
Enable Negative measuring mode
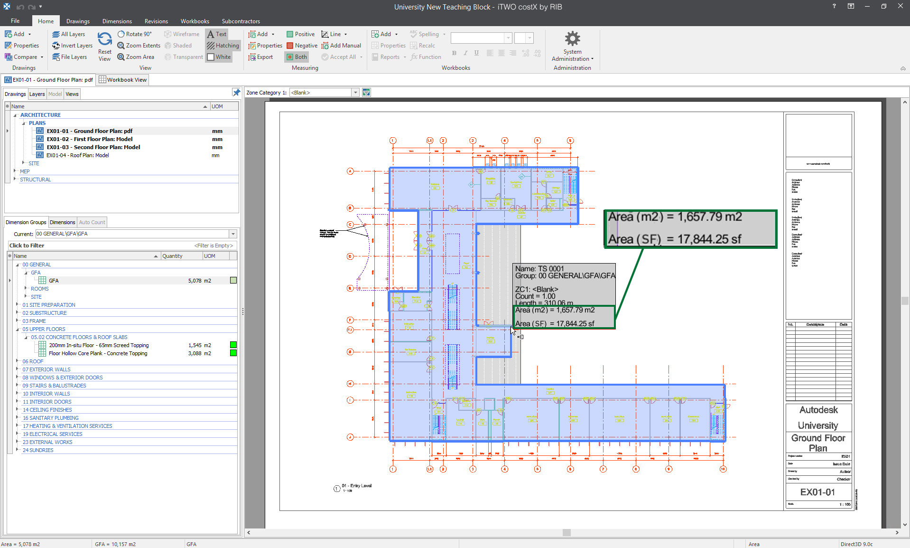[302, 46]
